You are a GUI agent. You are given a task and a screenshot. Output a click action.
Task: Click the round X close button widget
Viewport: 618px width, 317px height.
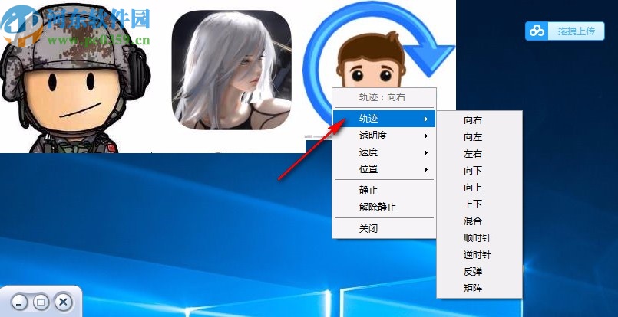click(x=63, y=302)
